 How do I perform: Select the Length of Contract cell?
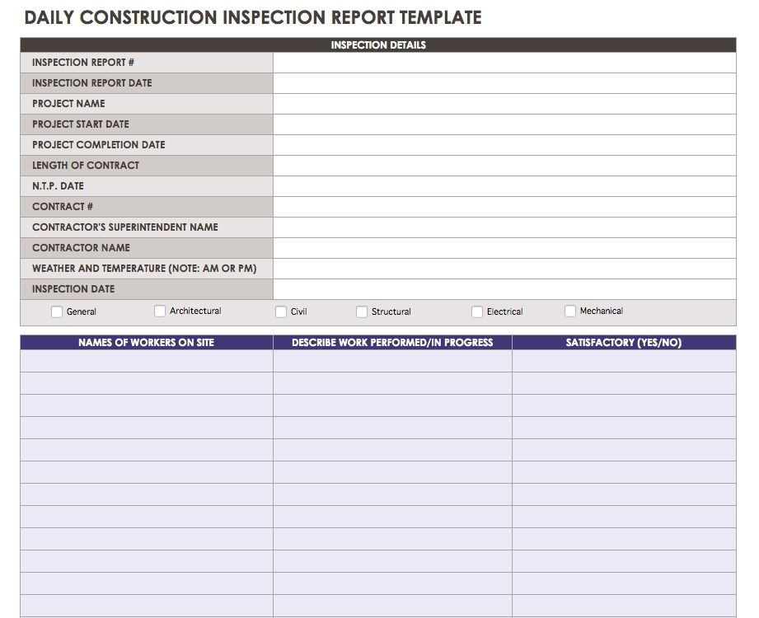(x=504, y=166)
